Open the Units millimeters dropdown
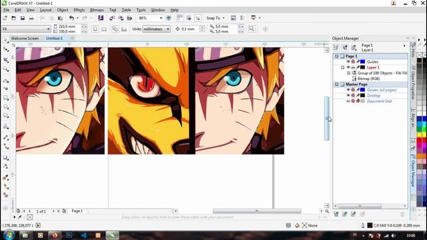This screenshot has width=427, height=240. pos(168,29)
